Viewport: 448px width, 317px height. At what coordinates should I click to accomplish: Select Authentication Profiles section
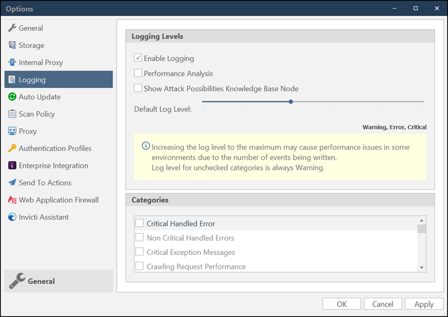(59, 148)
